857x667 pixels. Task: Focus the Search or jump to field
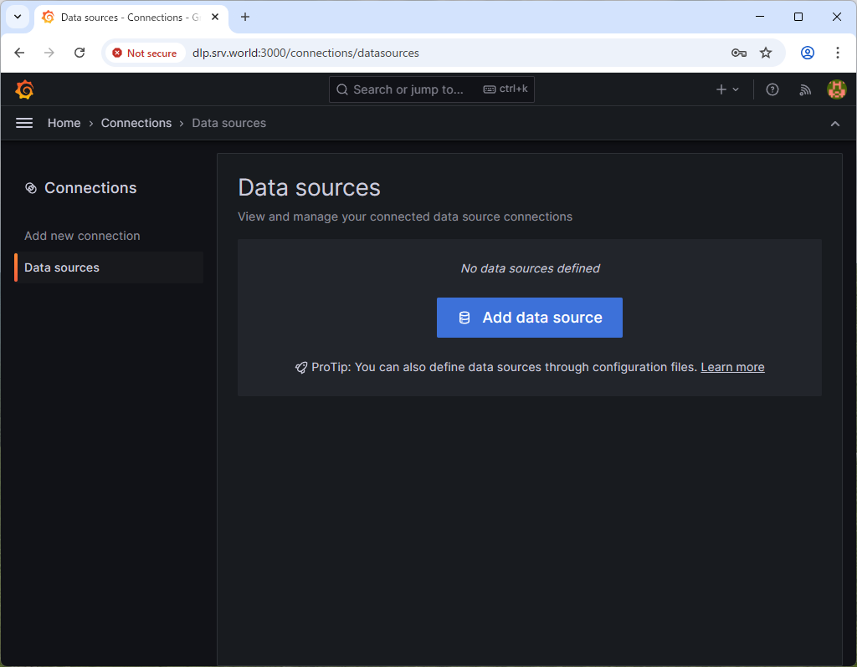click(x=431, y=89)
